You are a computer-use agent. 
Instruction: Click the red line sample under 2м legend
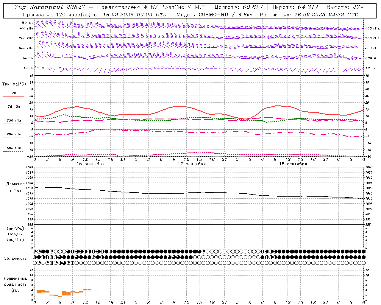point(14,96)
